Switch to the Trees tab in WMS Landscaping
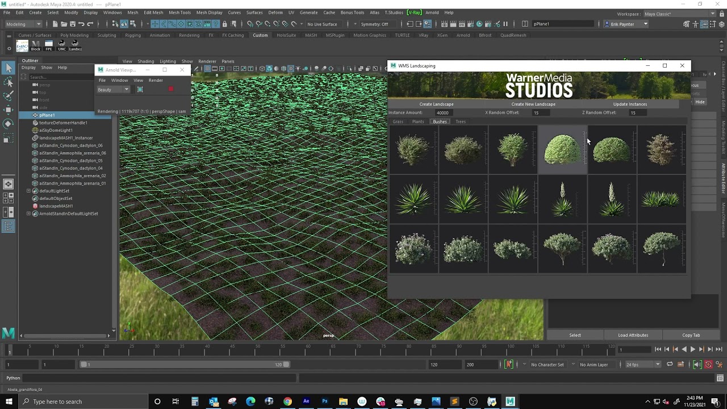 point(461,122)
